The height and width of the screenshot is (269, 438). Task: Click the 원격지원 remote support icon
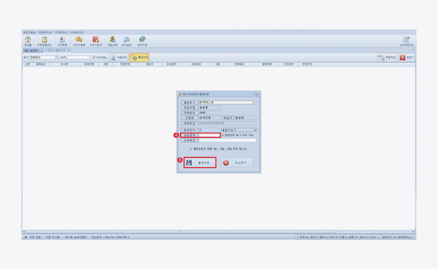(x=142, y=41)
